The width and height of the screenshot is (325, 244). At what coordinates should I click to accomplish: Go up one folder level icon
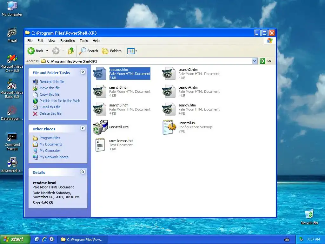pyautogui.click(x=71, y=51)
